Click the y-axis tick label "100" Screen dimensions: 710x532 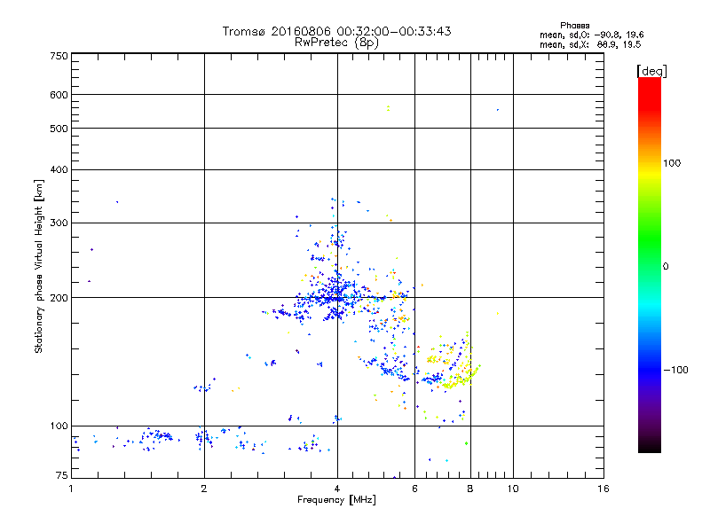click(59, 426)
